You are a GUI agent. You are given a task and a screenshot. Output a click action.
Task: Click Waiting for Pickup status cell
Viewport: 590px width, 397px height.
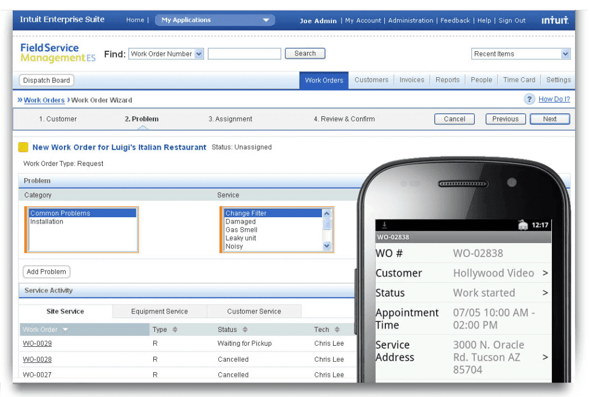[244, 343]
